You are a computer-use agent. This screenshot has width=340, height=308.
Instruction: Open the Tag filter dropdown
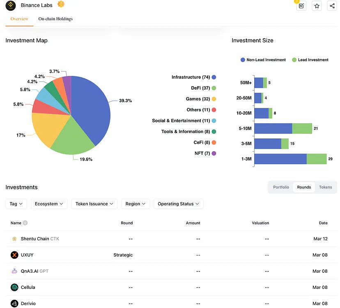(x=16, y=204)
